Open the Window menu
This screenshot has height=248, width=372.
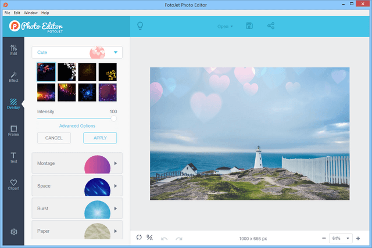click(31, 12)
